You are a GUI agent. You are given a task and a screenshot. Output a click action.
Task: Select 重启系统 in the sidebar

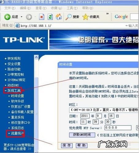[x=16, y=117]
